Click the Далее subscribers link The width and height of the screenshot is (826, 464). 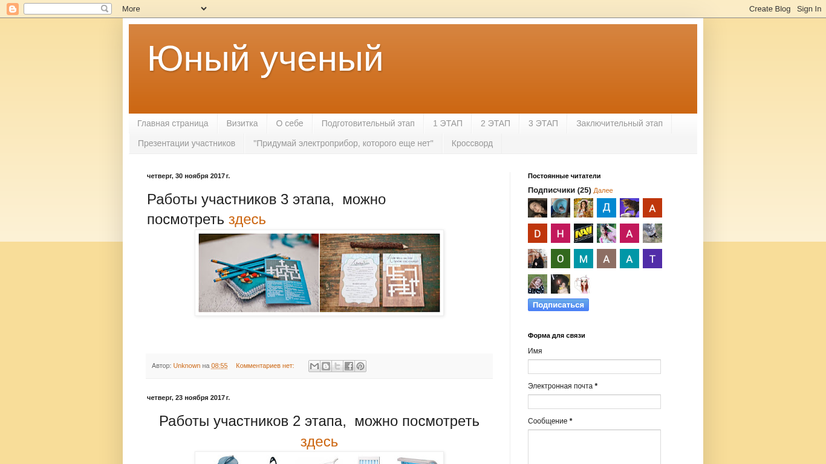[603, 190]
